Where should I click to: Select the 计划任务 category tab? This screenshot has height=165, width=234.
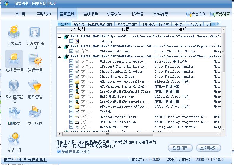tap(148, 24)
